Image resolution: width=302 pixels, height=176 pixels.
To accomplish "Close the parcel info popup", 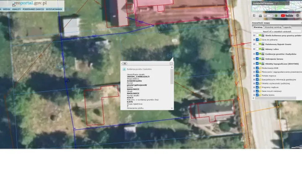I will click(x=171, y=63).
